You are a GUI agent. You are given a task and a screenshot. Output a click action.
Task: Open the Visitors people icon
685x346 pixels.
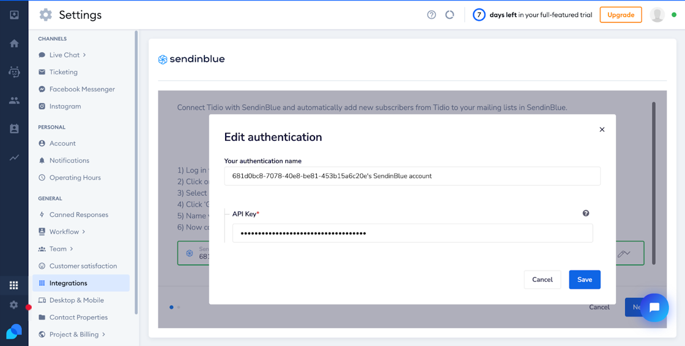click(x=14, y=101)
